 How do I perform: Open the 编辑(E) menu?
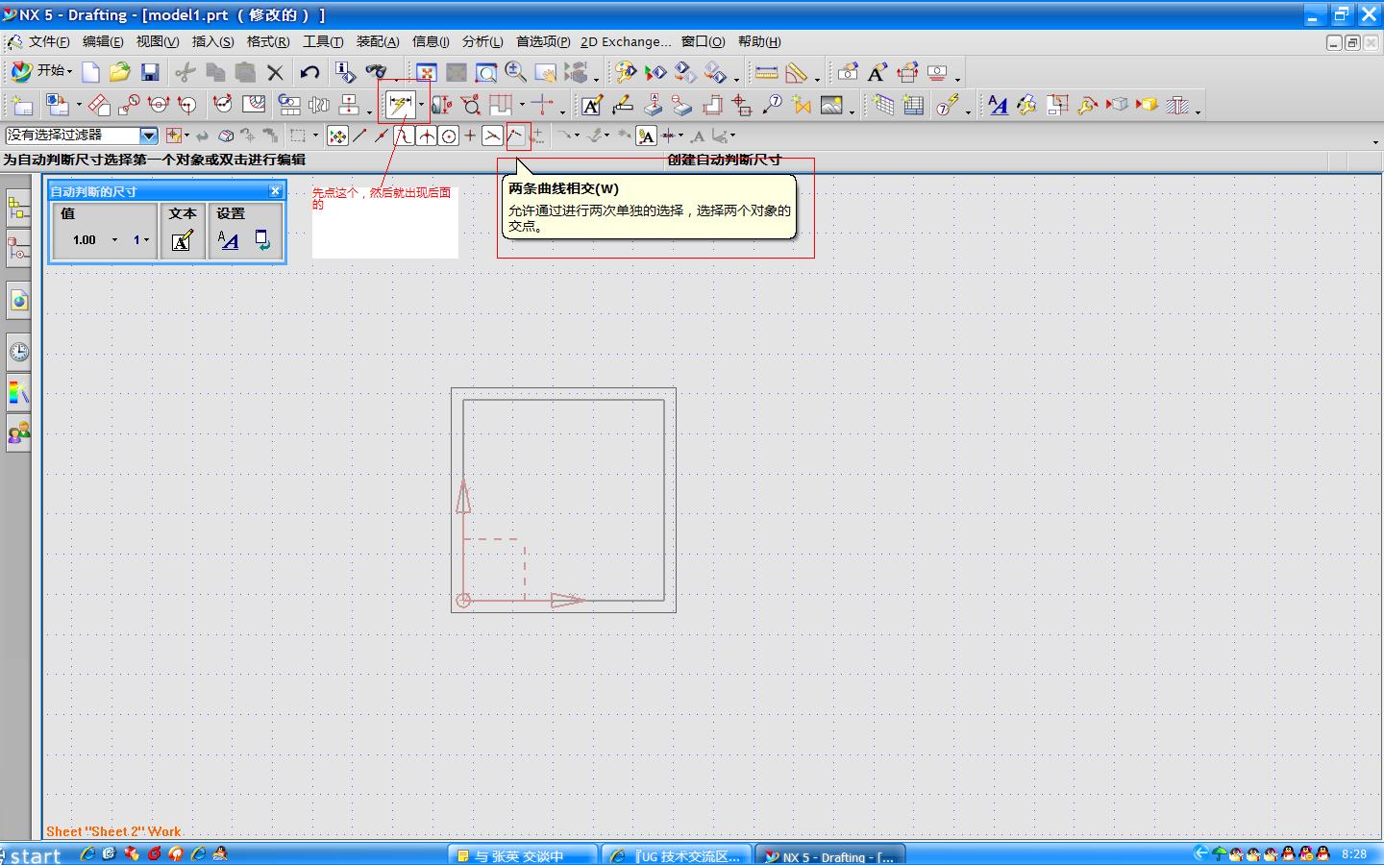[x=102, y=41]
